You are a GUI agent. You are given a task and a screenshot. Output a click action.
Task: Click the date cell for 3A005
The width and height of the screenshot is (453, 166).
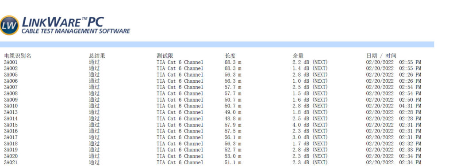(x=393, y=75)
